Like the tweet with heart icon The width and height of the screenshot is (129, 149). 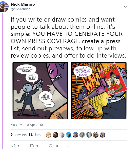point(50,146)
